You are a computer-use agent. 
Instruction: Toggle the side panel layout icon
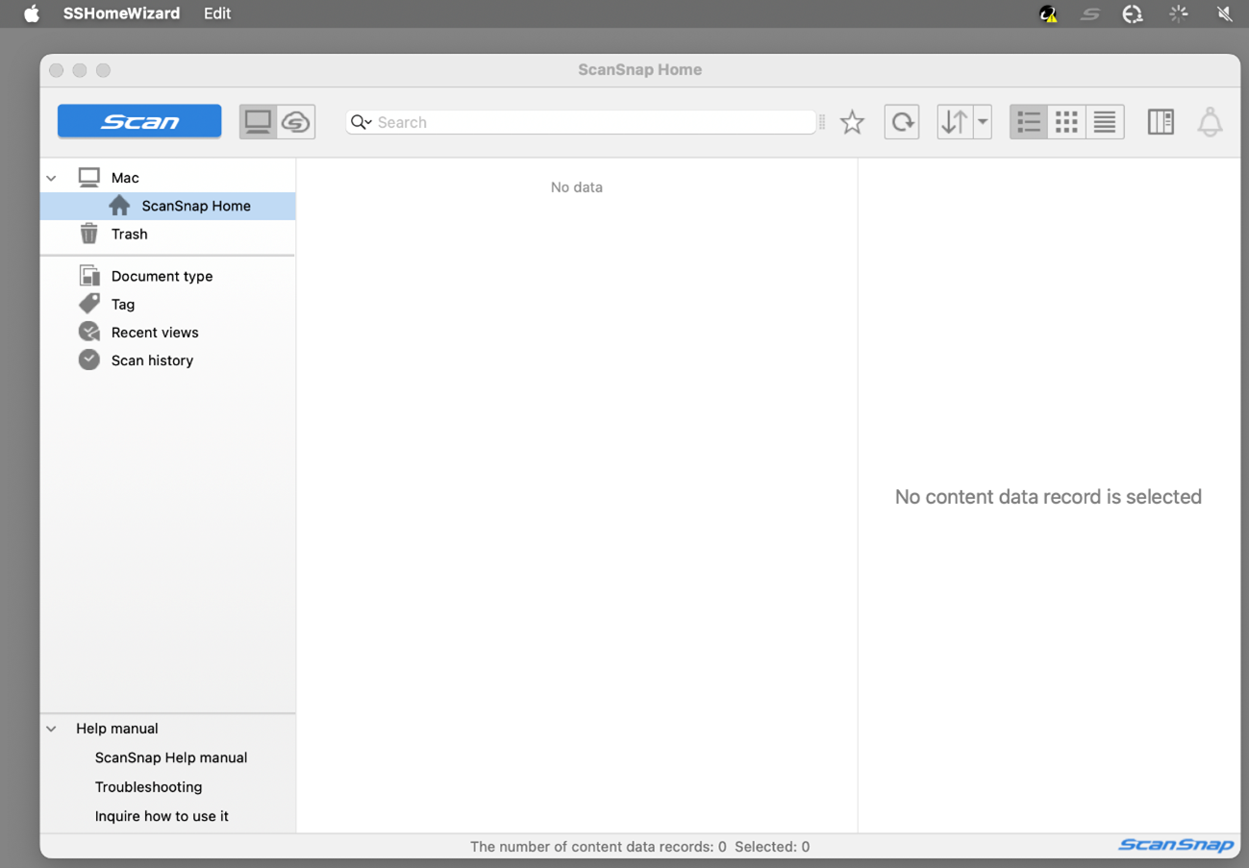click(x=1161, y=122)
